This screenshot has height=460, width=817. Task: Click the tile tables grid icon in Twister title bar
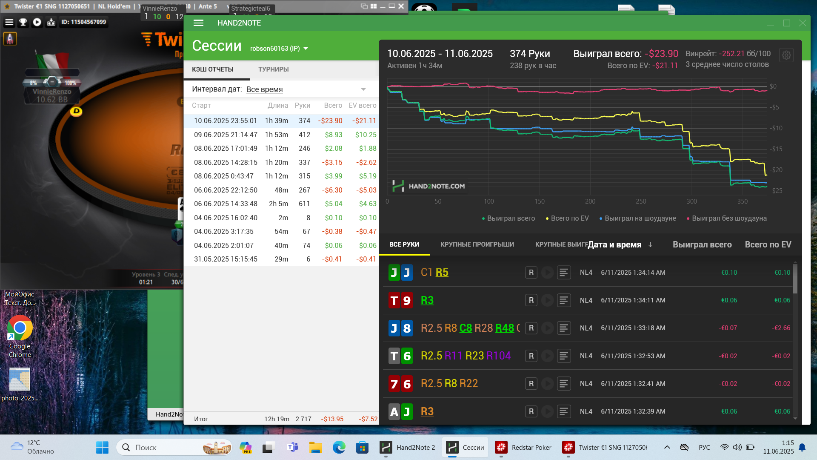point(374,6)
